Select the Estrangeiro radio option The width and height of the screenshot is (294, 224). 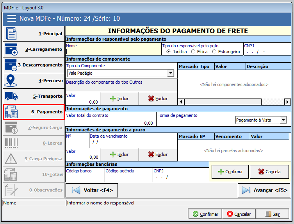(214, 52)
